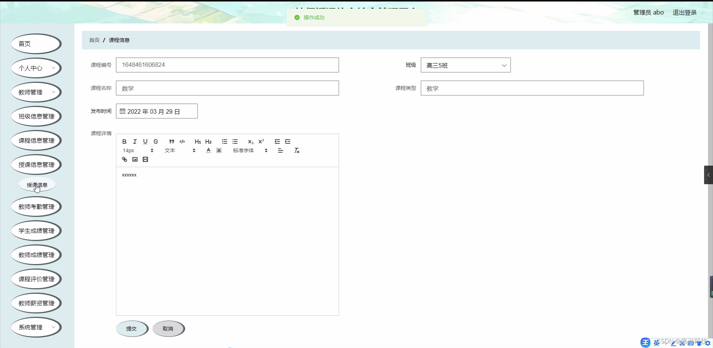Click 退出登录 to log out
The image size is (713, 348).
[x=684, y=12]
